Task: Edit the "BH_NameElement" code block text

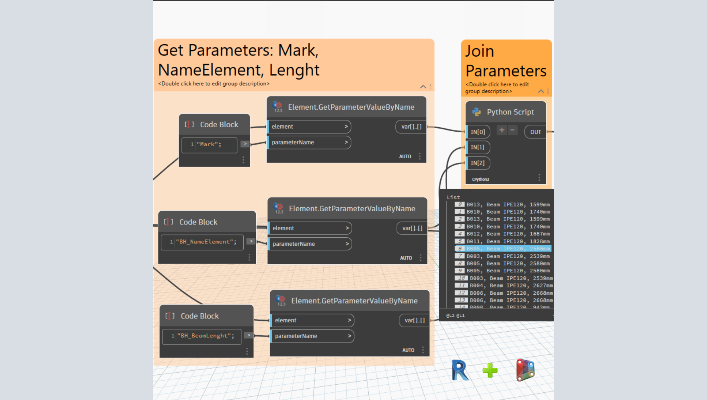Action: click(206, 242)
